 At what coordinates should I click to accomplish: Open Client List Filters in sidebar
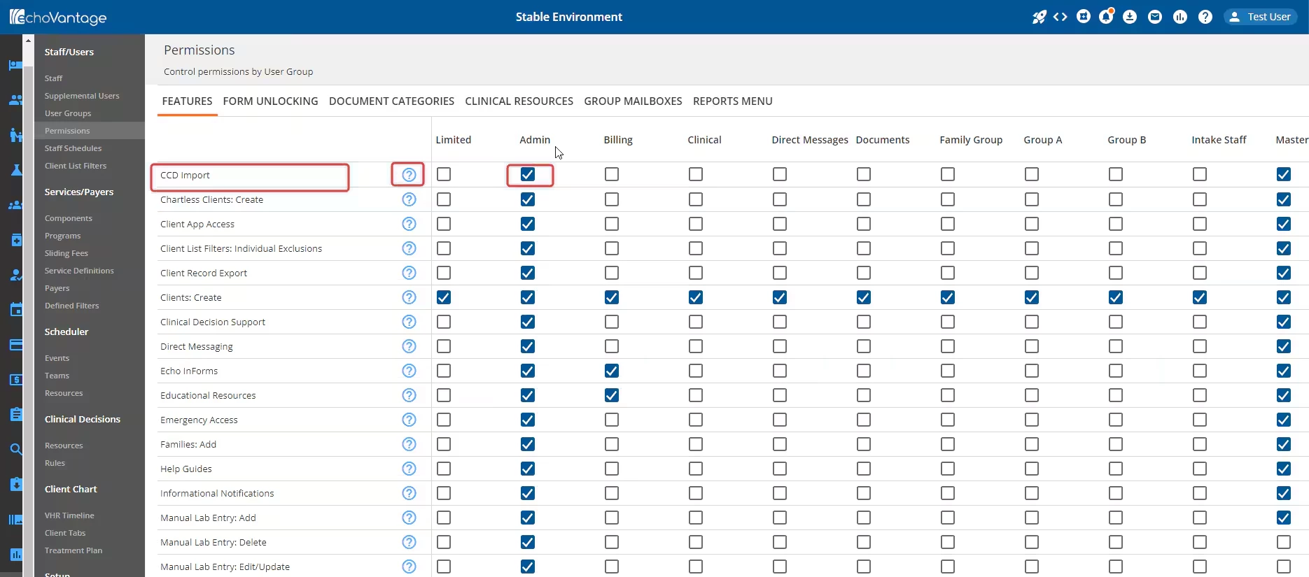[76, 166]
